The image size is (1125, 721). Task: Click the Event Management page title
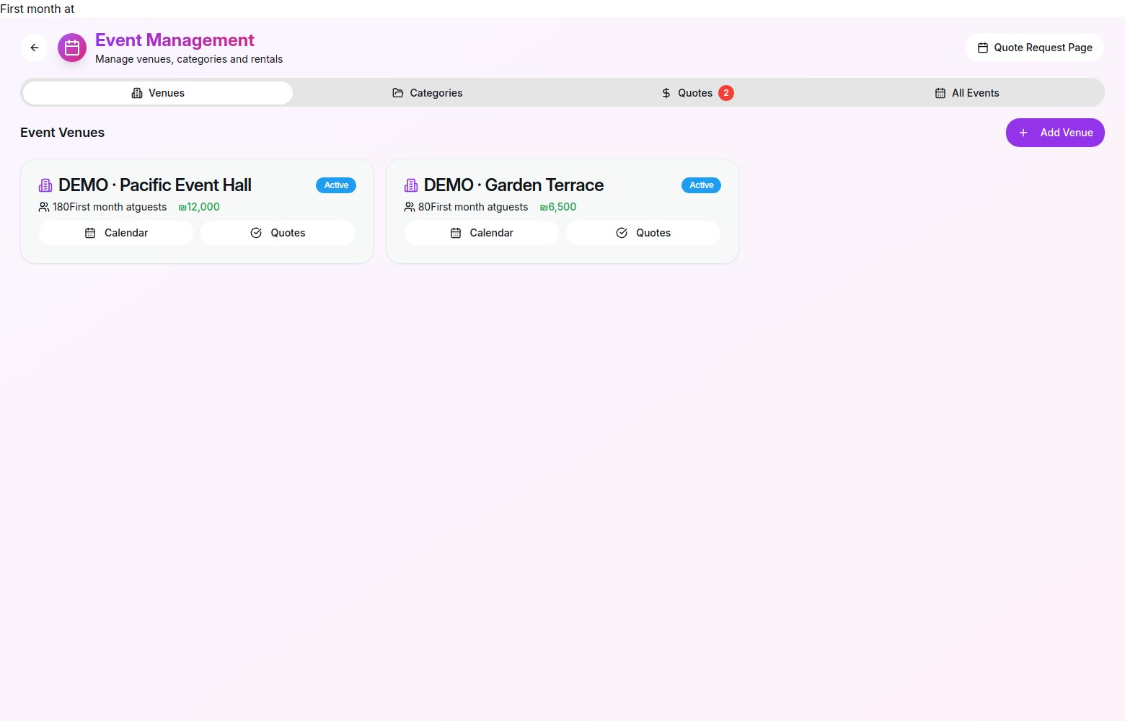pyautogui.click(x=175, y=40)
